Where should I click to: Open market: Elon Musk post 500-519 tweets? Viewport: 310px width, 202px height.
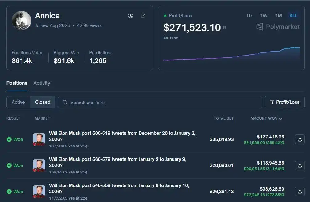click(x=122, y=136)
